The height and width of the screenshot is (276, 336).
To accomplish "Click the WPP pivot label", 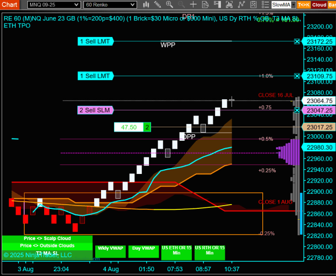I will point(168,45).
